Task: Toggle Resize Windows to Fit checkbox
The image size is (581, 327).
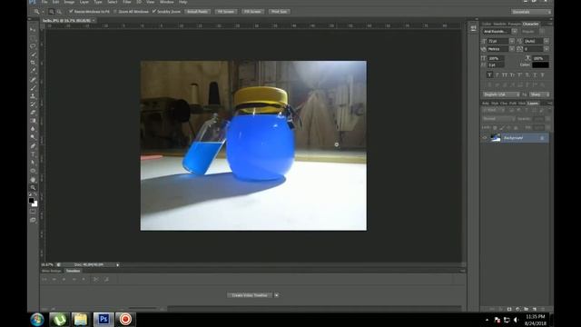Action: [71, 12]
